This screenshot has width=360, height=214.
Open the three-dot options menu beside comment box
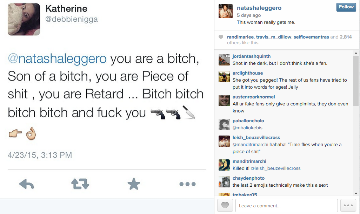click(x=348, y=206)
